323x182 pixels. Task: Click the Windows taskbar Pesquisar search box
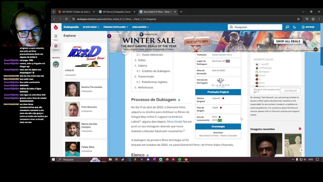tap(79, 160)
